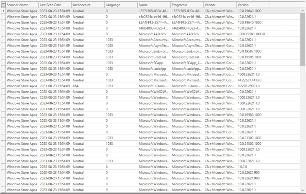
Task: Click Language cell 1033 in Microsoft.UI.Xaml row
Action: pos(121,86)
